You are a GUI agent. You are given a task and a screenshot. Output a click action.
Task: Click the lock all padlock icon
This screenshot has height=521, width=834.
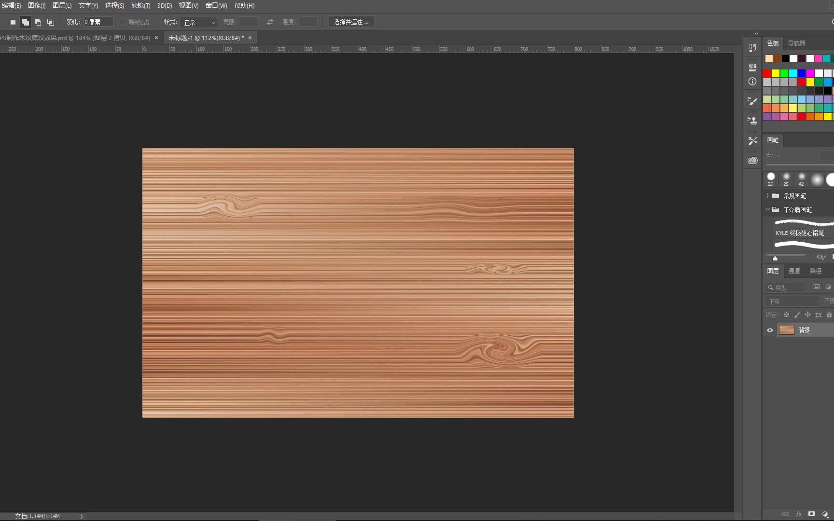coord(829,315)
